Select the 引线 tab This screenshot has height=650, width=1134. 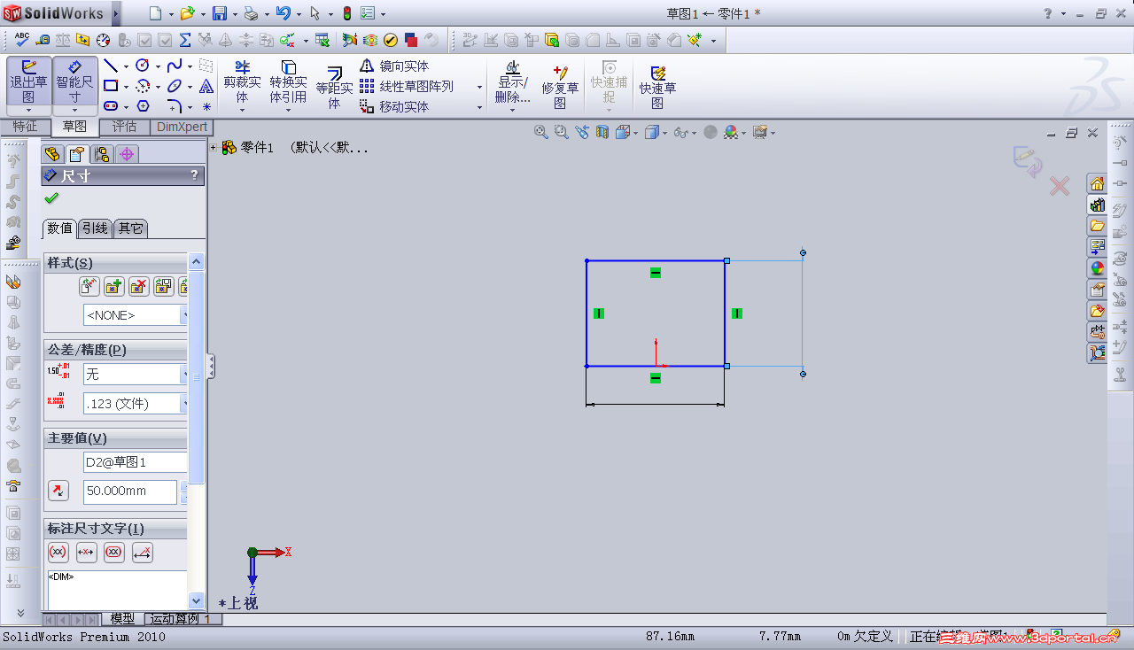95,228
